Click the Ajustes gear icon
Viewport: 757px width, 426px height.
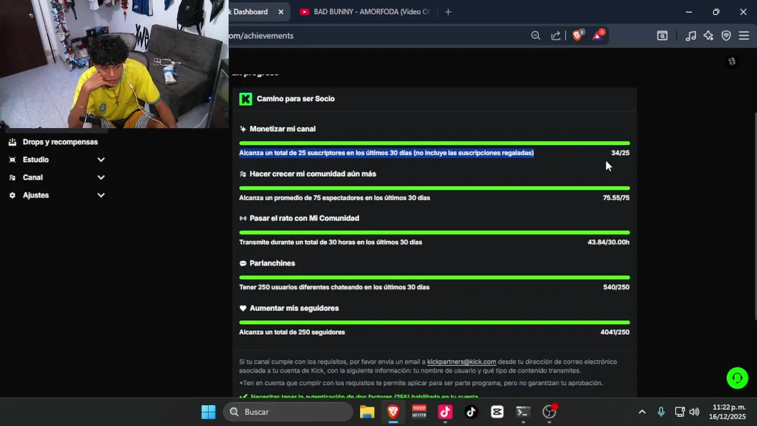pyautogui.click(x=12, y=195)
